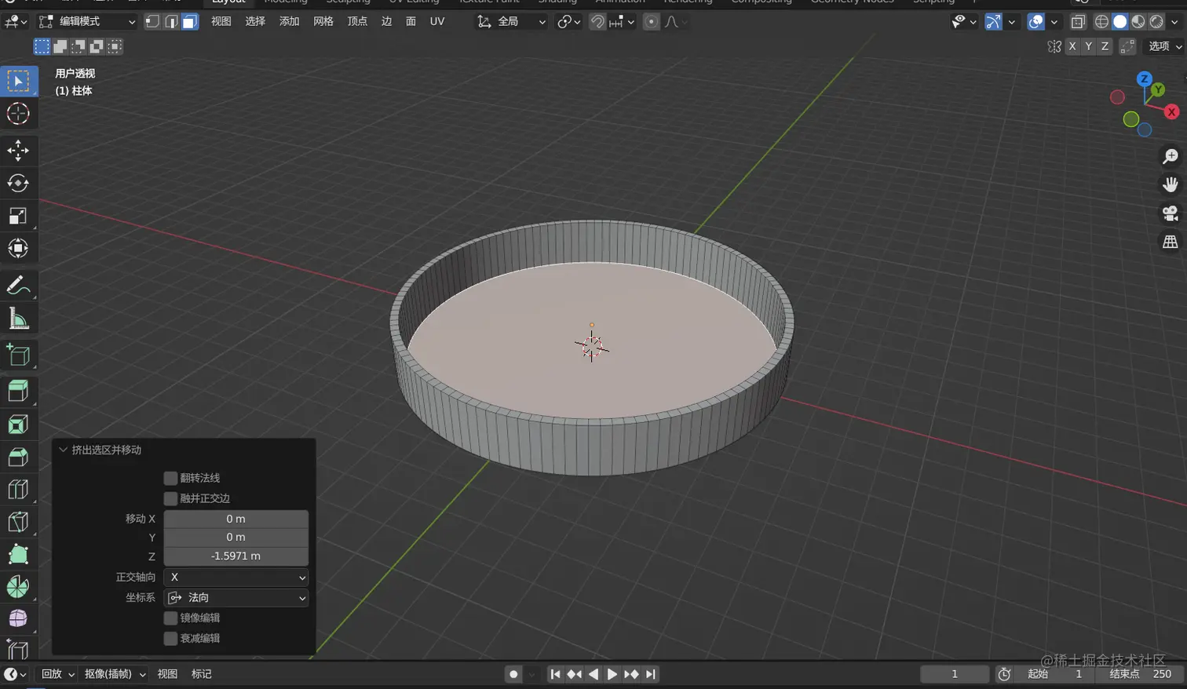Open the 选项 options dropdown
Viewport: 1187px width, 689px height.
[x=1164, y=46]
